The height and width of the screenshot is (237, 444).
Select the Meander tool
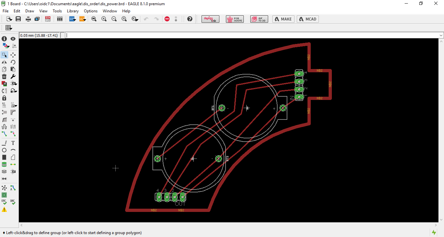click(4, 127)
